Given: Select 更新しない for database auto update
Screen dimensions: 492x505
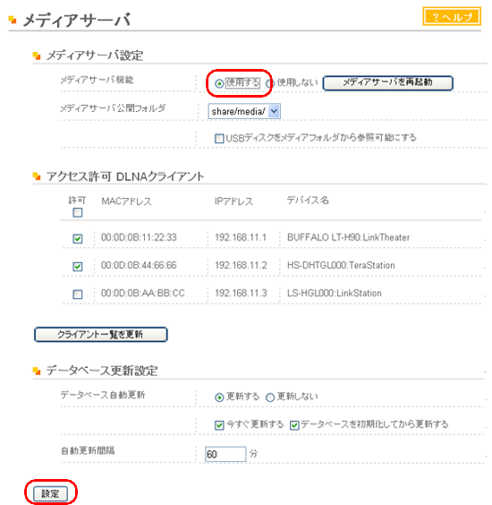Looking at the screenshot, I should click(x=270, y=398).
